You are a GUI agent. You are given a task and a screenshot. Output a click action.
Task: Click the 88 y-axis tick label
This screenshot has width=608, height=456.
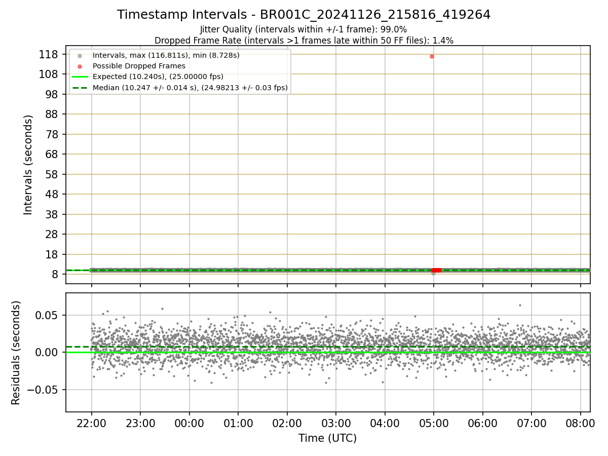click(x=52, y=114)
